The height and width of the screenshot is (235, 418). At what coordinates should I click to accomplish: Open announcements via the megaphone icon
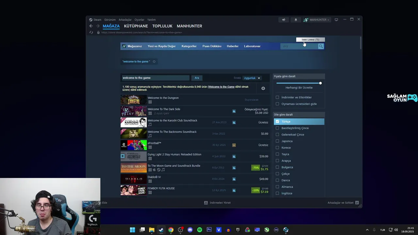click(284, 20)
